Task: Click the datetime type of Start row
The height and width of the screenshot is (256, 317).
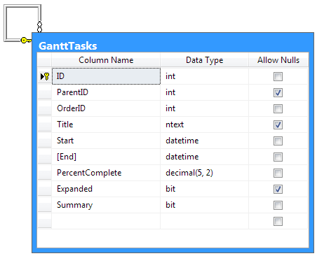Action: point(205,141)
